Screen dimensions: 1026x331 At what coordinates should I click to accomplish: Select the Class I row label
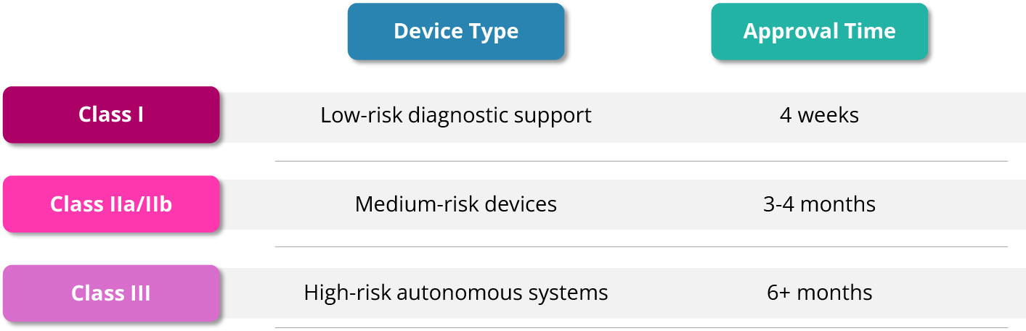tap(111, 114)
